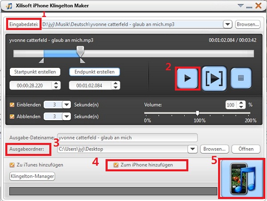Minimize the Klingelton Maker window

pyautogui.click(x=249, y=7)
